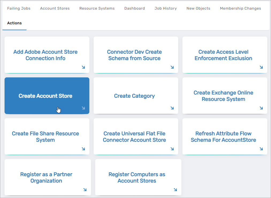Select the arrow icon on Register as a Partner Organization

coord(85,190)
